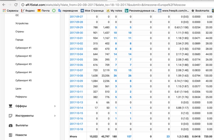The width and height of the screenshot is (214, 140).
Task: Open the Сервисы apps bookmark
Action: pyautogui.click(x=11, y=11)
